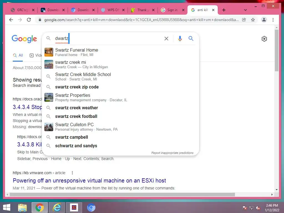Open the network tray icon
The image size is (284, 213).
251,208
